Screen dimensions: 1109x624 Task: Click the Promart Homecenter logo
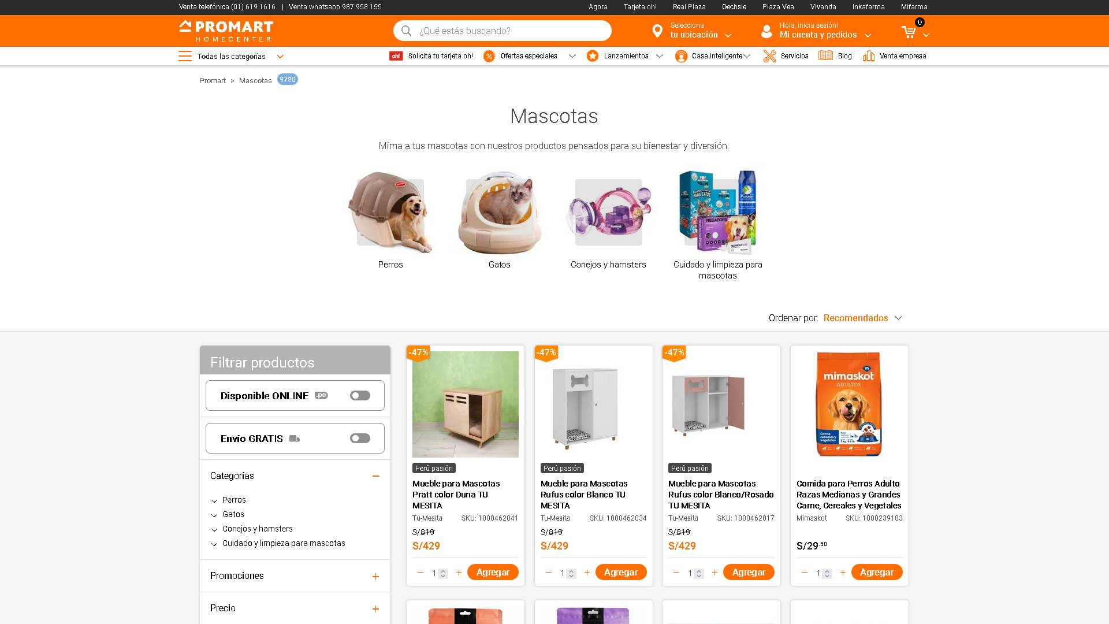click(226, 31)
